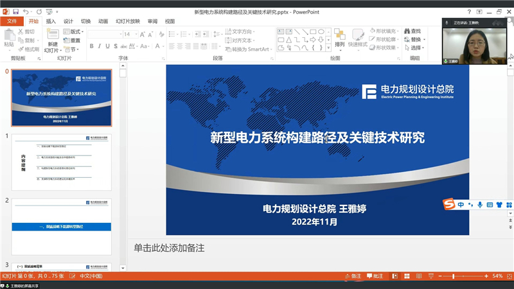Select the Right Arrow shape in gallery
514x289 pixels.
tap(313, 40)
